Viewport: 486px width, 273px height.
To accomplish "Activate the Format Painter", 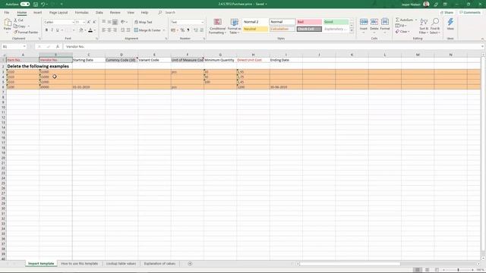I will click(26, 32).
